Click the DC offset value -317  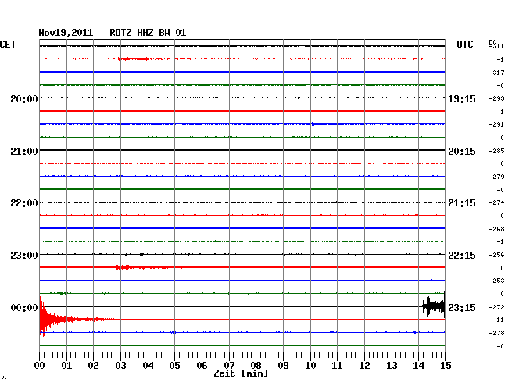click(x=496, y=73)
